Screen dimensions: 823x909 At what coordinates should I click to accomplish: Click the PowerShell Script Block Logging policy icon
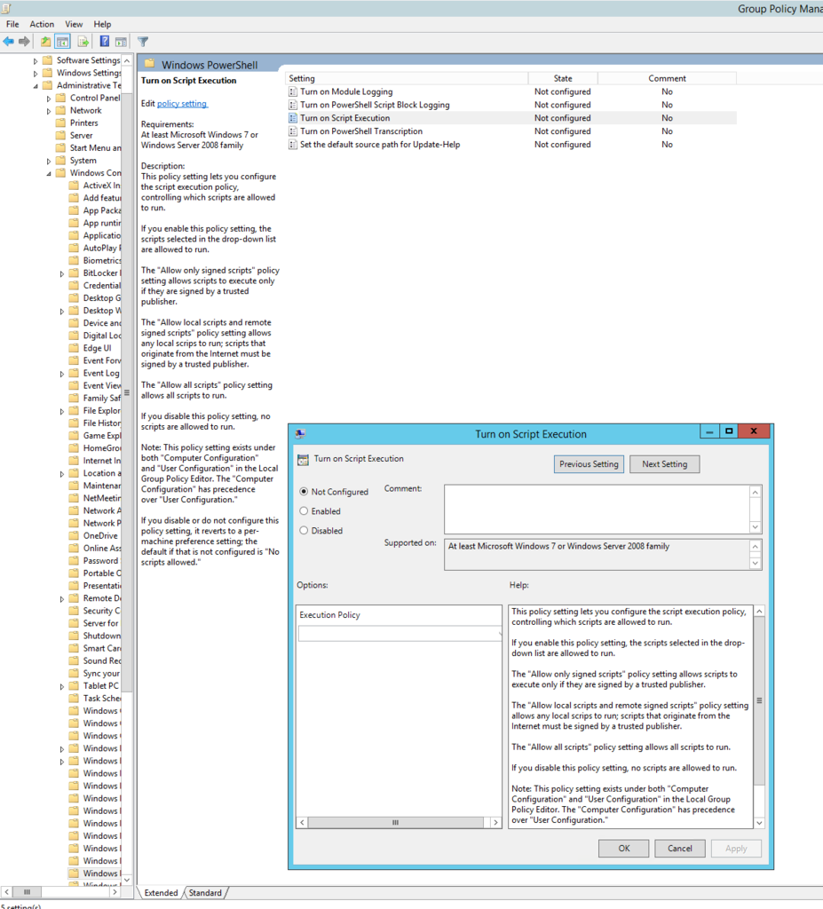coord(293,105)
